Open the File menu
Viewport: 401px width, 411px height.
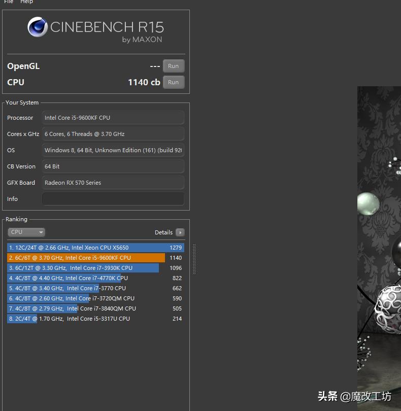[9, 2]
